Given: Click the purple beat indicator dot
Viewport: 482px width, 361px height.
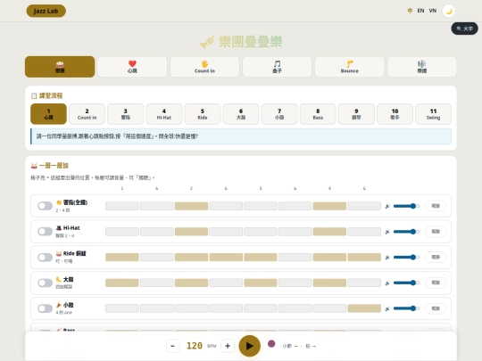Looking at the screenshot, I should pyautogui.click(x=271, y=344).
